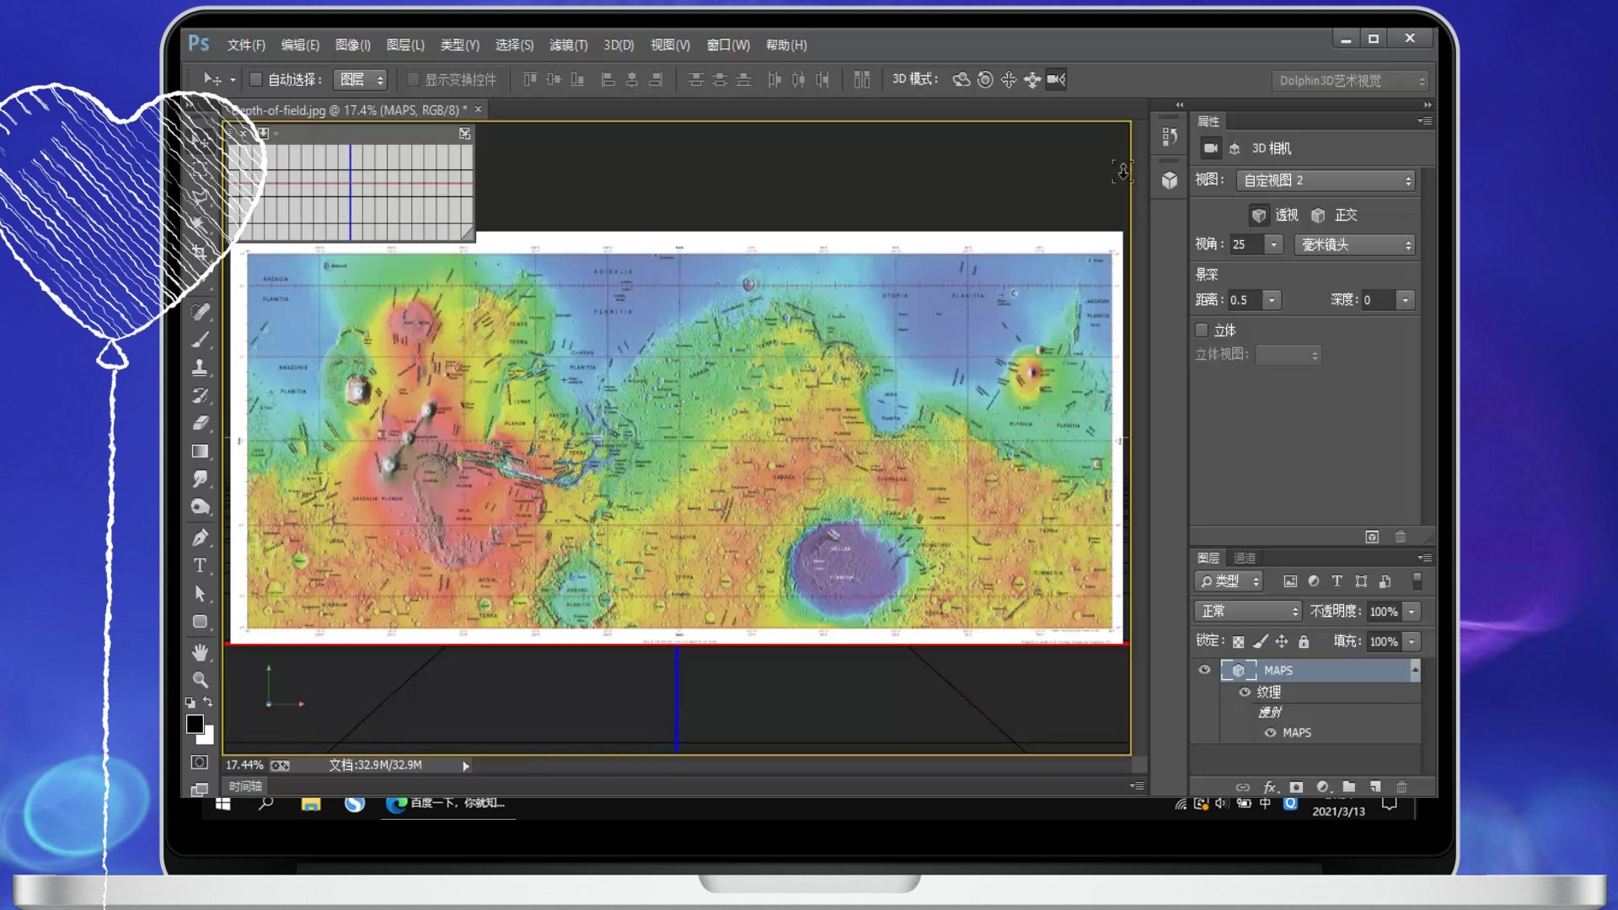Click the 3D orbit/rotate mode icon
This screenshot has height=910, width=1618.
coord(961,79)
